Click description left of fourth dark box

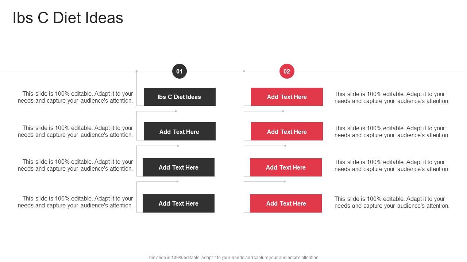tap(75, 202)
